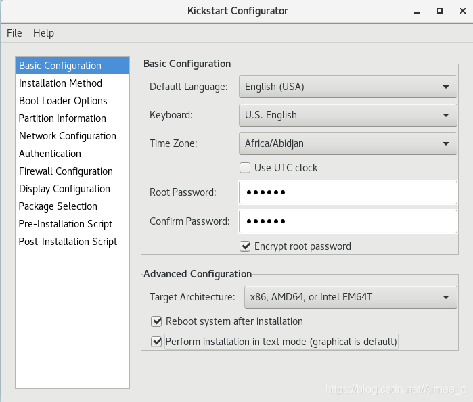Click the Confirm Password field
This screenshot has width=473, height=402.
coord(348,221)
